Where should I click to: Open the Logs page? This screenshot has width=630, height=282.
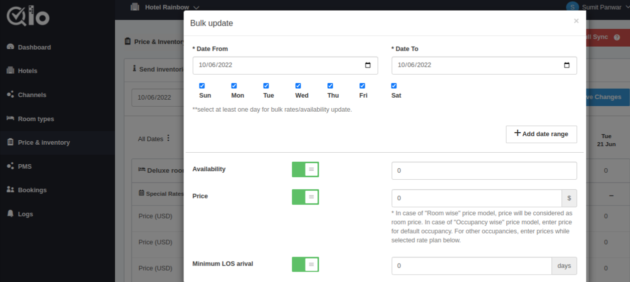coord(57,214)
